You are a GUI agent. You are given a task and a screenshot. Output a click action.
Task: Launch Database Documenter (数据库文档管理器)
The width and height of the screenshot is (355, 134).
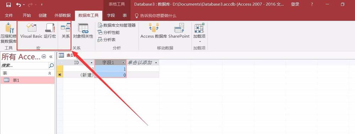pyautogui.click(x=116, y=25)
